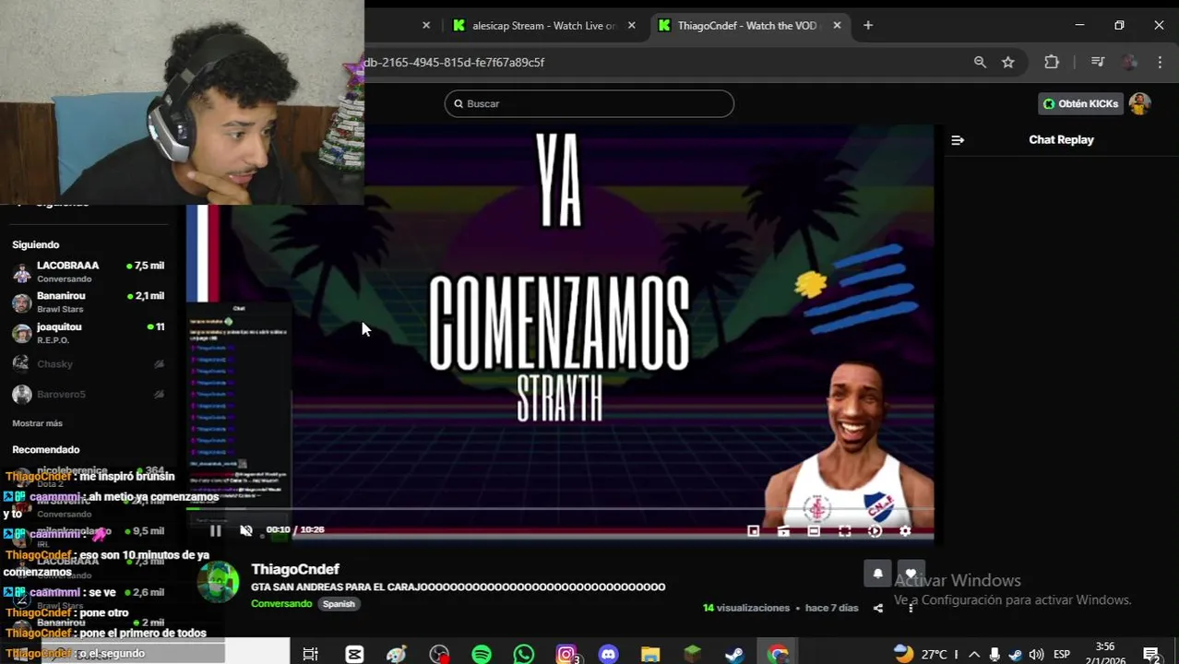Screen dimensions: 1179x664
Task: Click the browser address bar URL
Action: click(x=454, y=62)
